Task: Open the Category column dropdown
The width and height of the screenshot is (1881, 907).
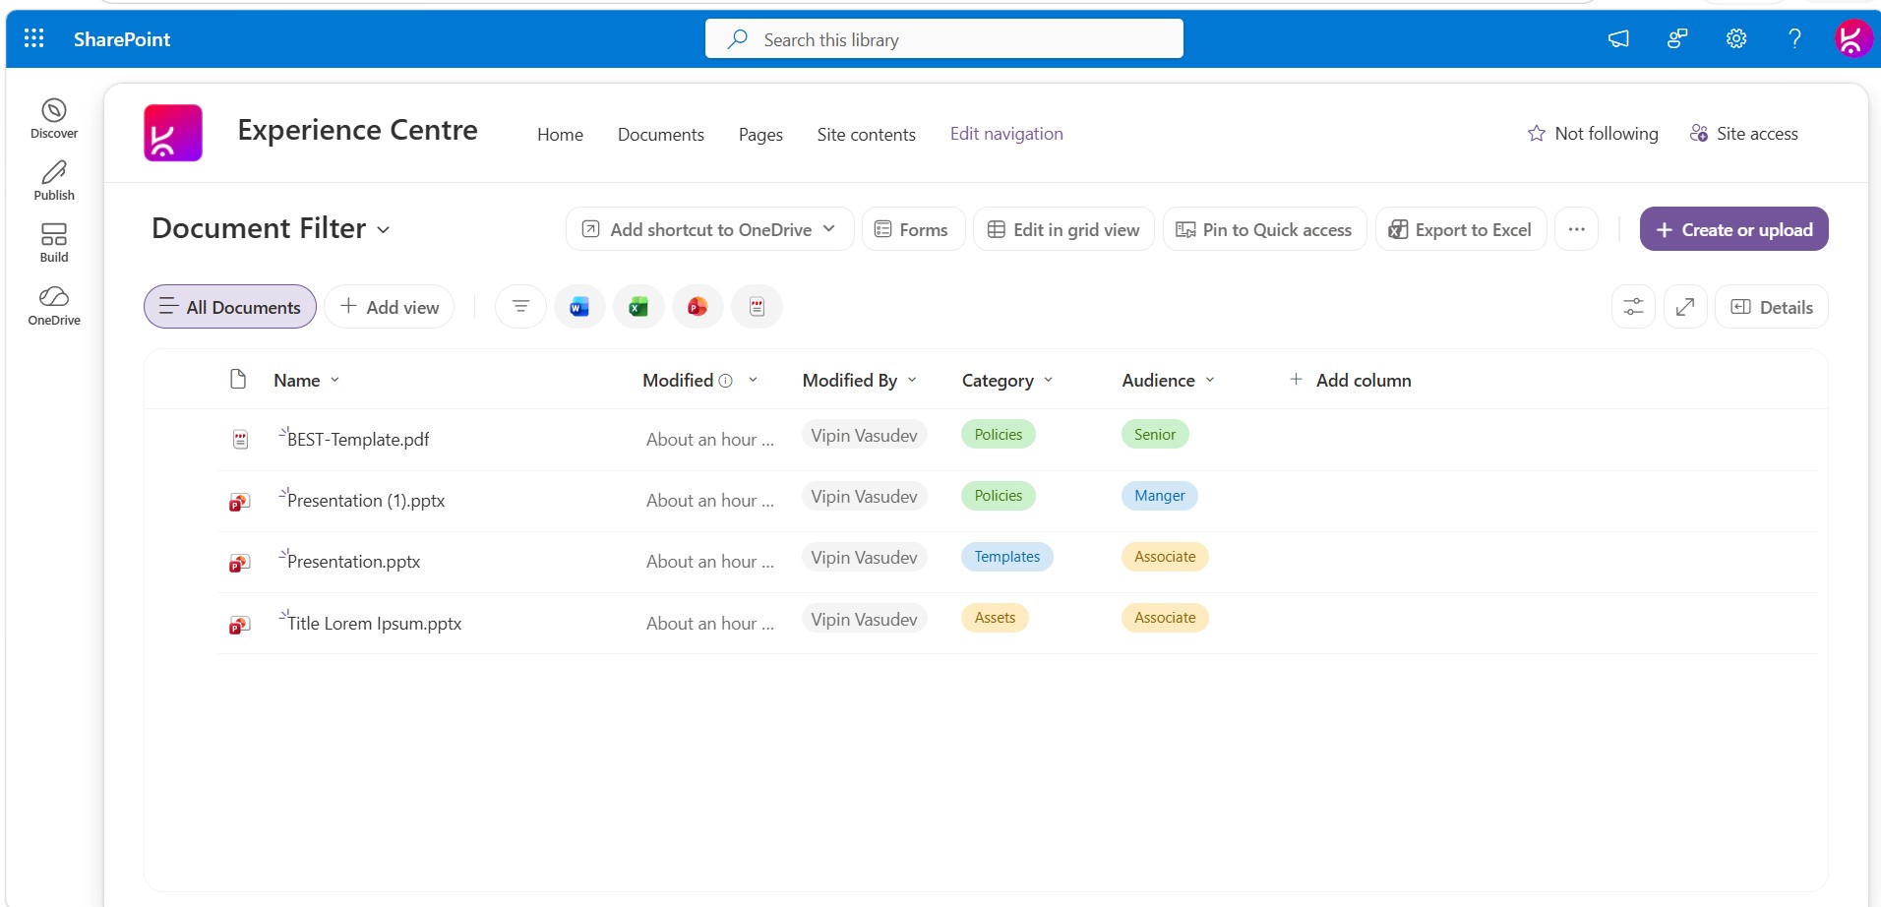Action: [1048, 380]
